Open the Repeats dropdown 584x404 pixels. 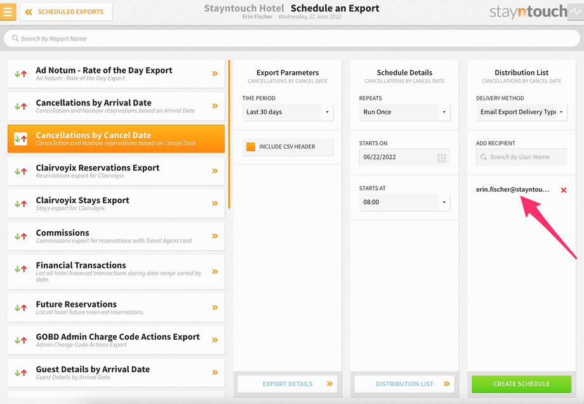pos(404,112)
